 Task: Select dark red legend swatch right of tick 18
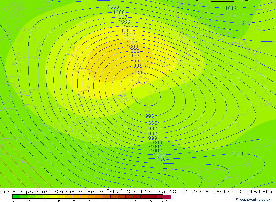click(152, 196)
